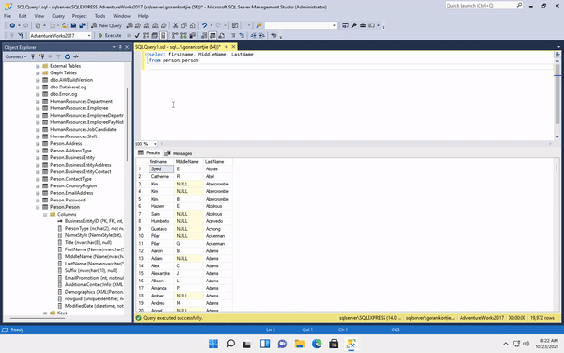
Task: Run the query with the Execute button
Action: pos(110,36)
